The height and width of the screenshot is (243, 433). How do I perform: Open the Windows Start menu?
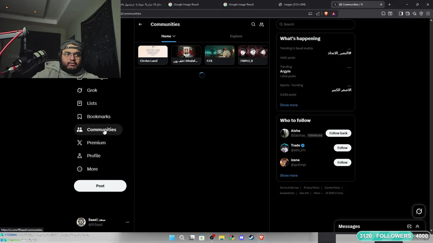pyautogui.click(x=172, y=238)
